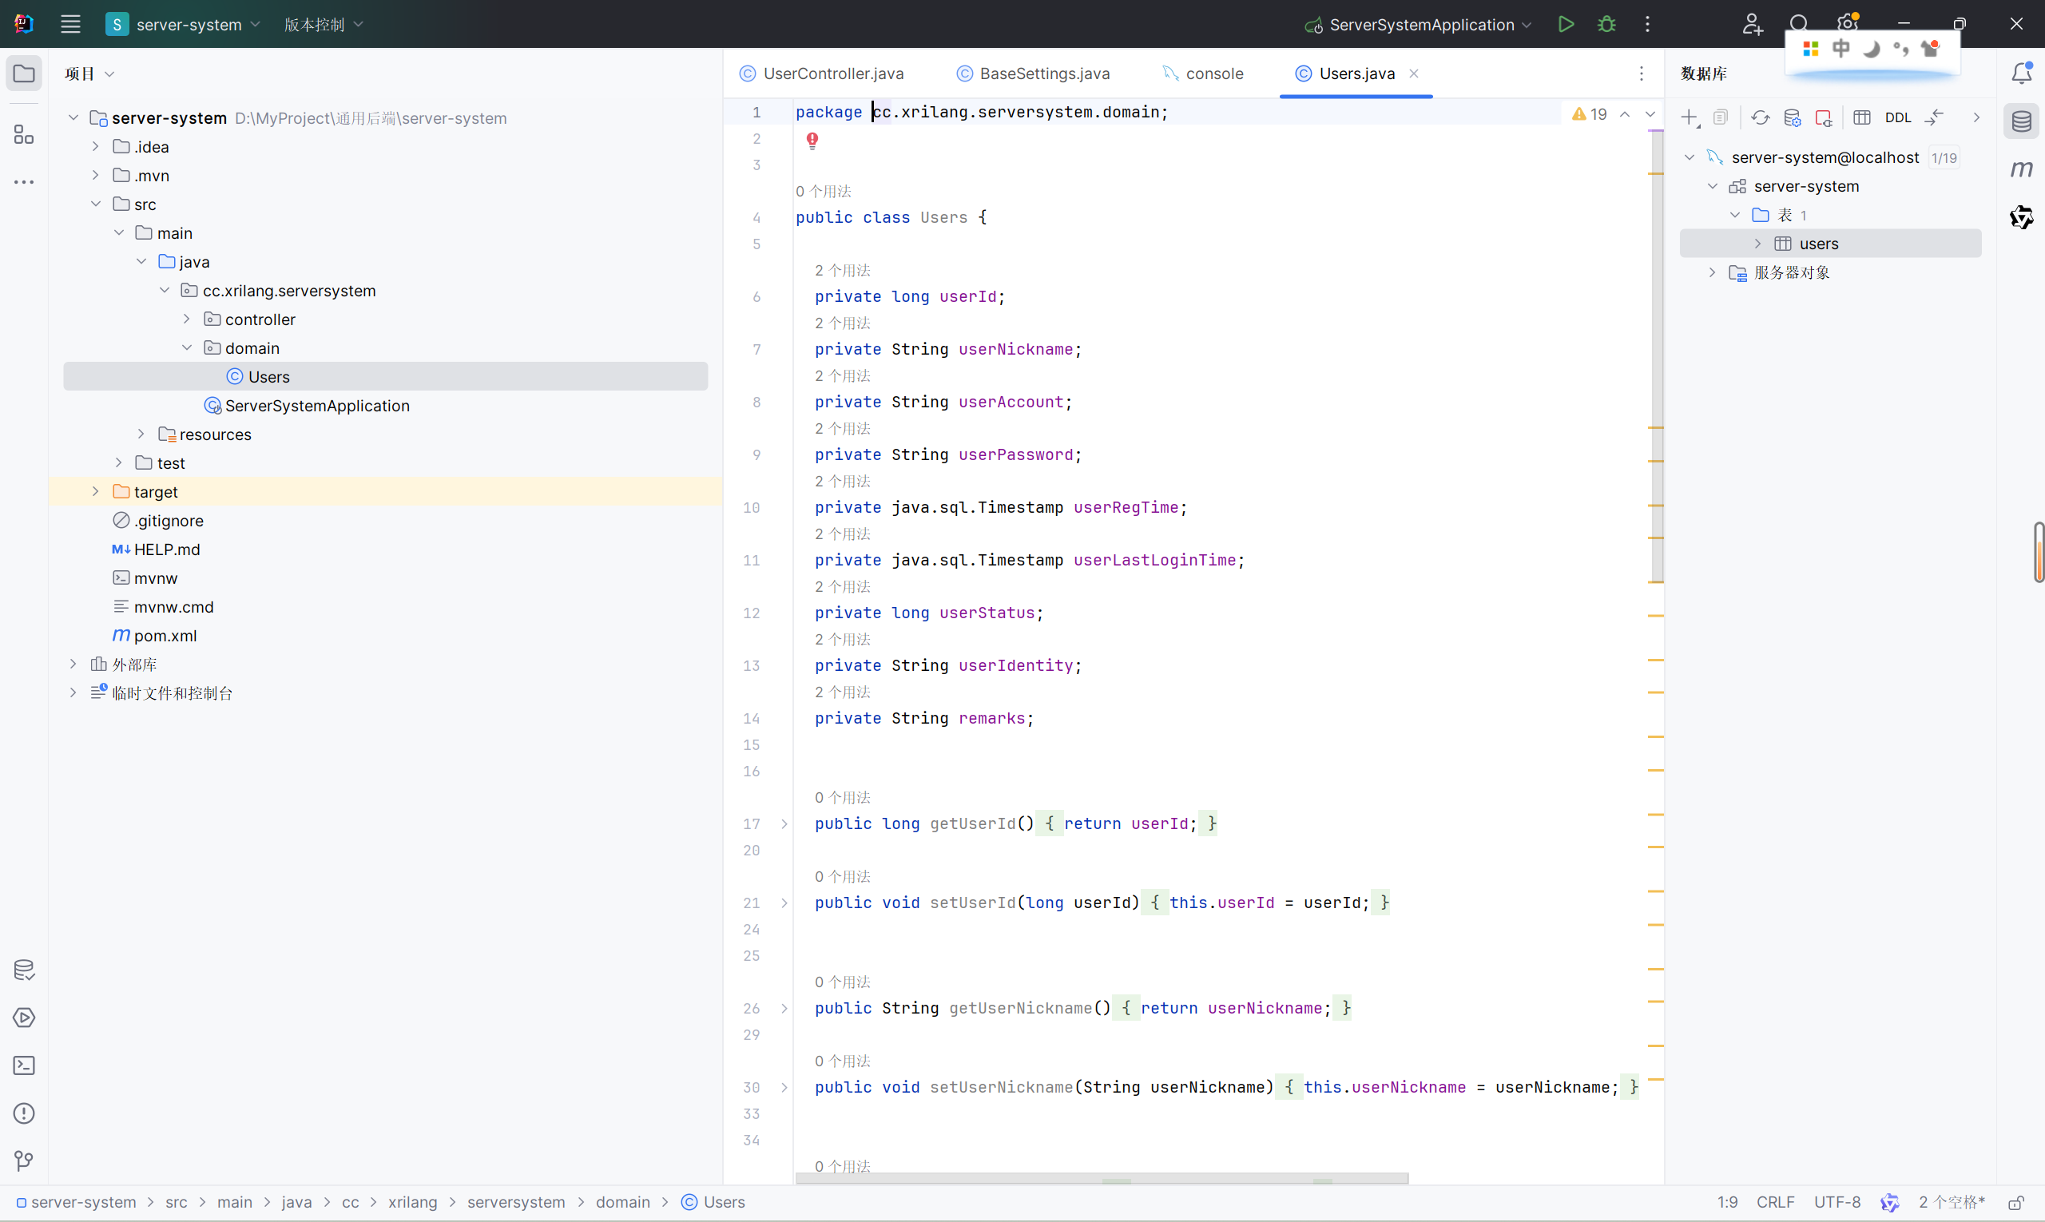This screenshot has width=2045, height=1222.
Task: Select HELP.md in project tree
Action: point(156,550)
